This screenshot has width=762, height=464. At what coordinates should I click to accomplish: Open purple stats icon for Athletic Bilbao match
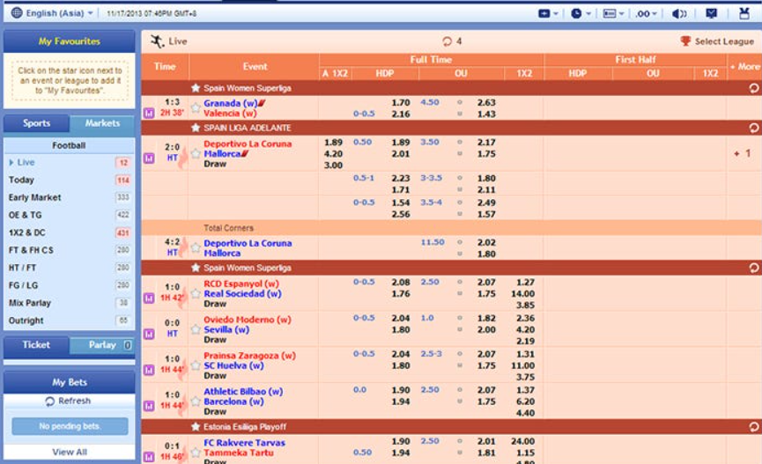[149, 406]
